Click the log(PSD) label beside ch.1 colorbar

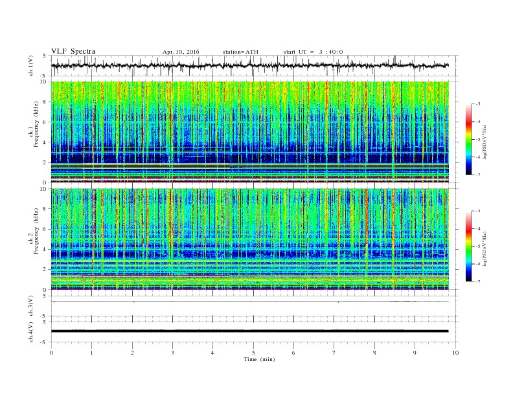486,141
